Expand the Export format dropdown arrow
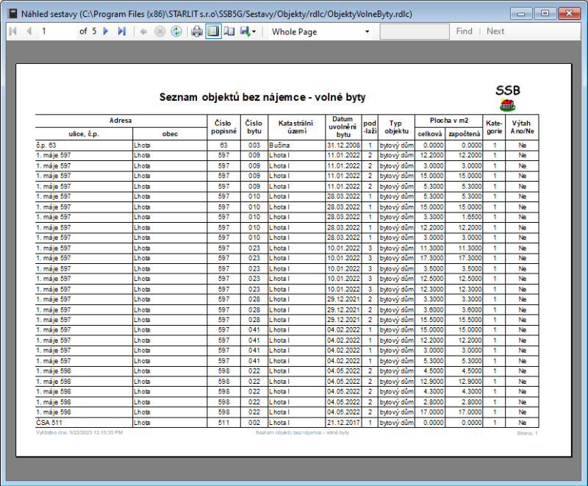The image size is (588, 486). [x=254, y=32]
